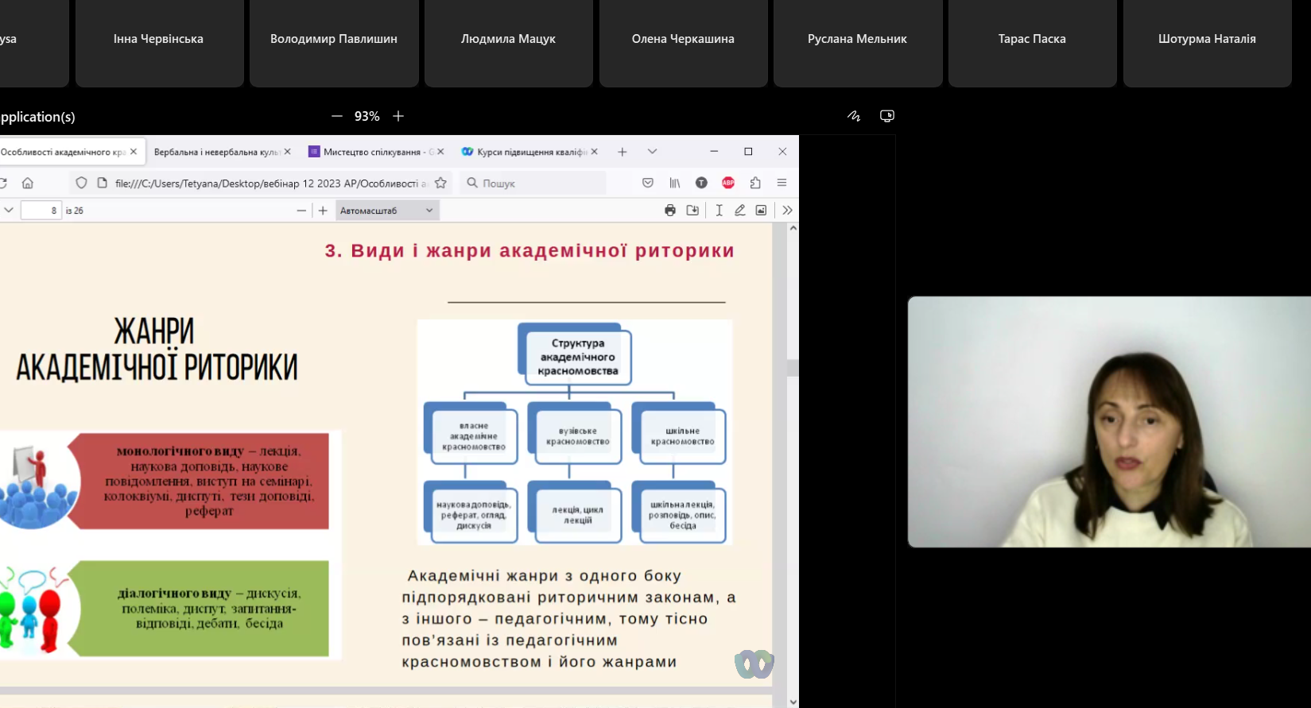Zoom in the shared screen view

(x=398, y=116)
